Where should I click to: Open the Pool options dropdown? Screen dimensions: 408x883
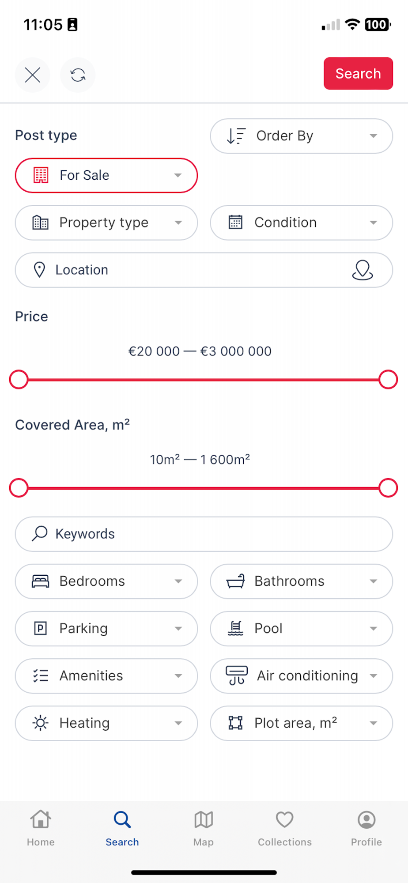301,628
